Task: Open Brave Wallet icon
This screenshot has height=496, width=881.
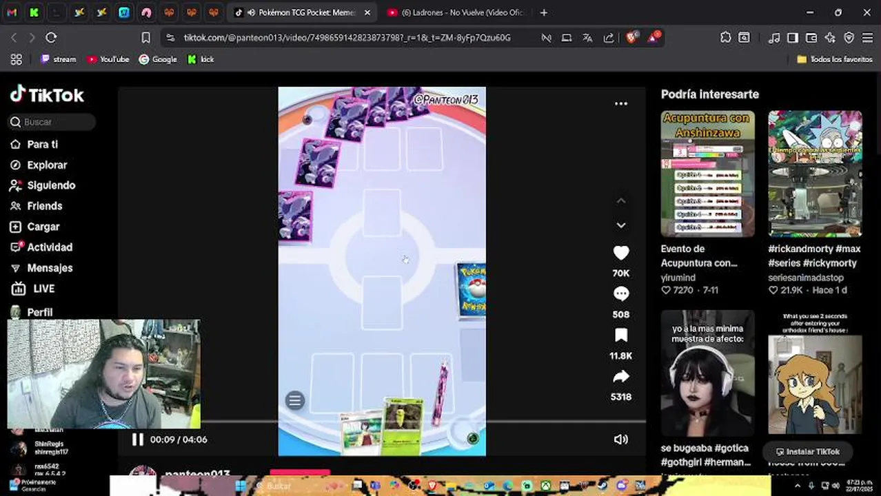Action: (811, 38)
